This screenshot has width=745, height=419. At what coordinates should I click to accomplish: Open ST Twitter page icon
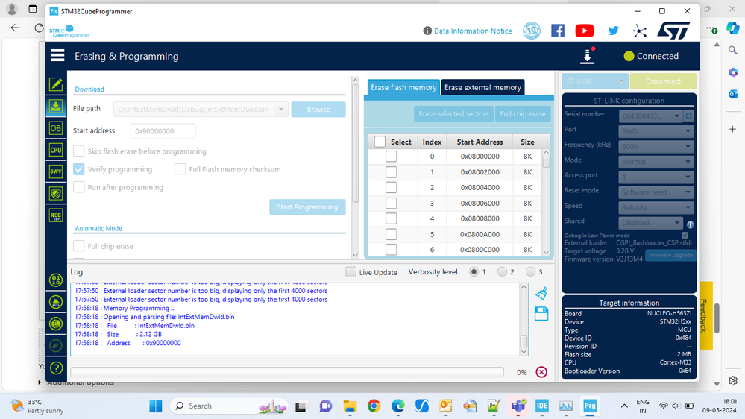614,31
